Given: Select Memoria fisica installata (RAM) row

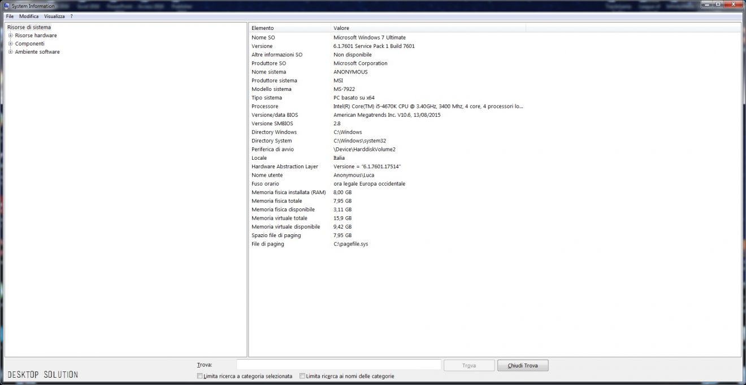Looking at the screenshot, I should 387,193.
